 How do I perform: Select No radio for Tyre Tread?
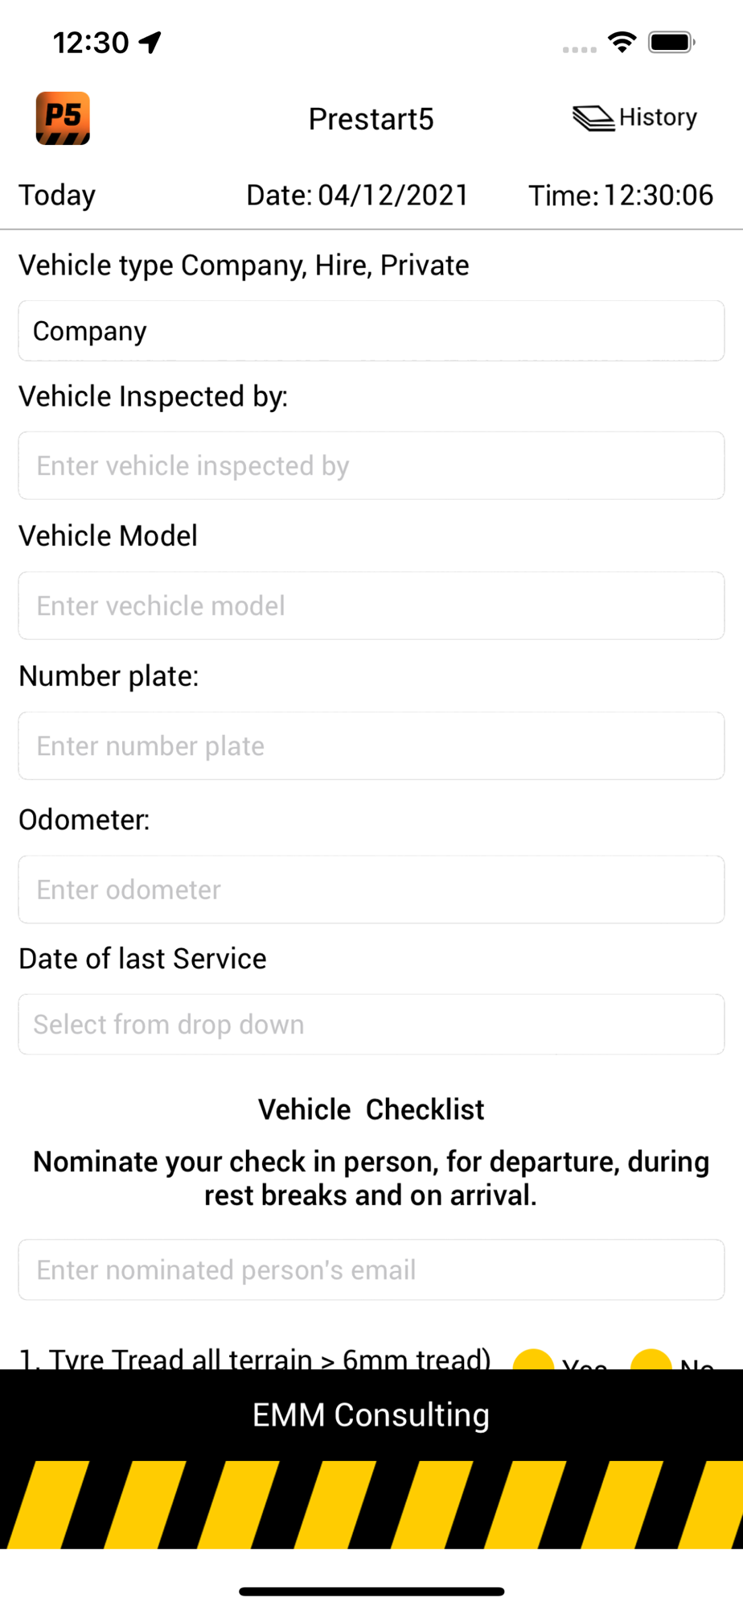(x=651, y=1360)
